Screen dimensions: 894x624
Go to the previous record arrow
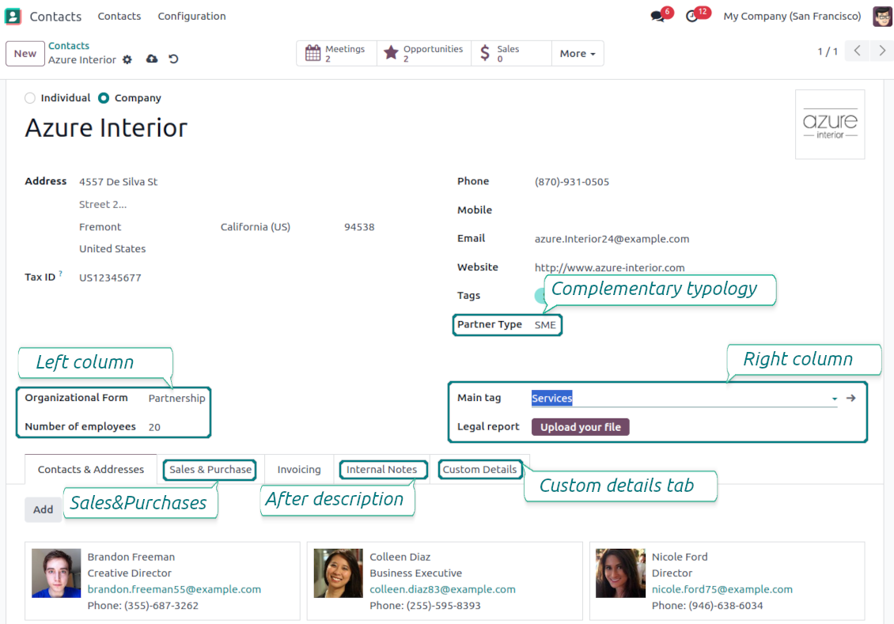point(857,51)
